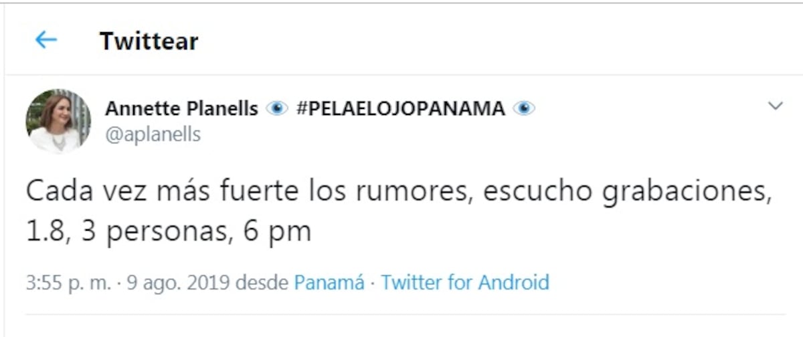Go back using the left arrow
This screenshot has width=803, height=337.
point(46,40)
